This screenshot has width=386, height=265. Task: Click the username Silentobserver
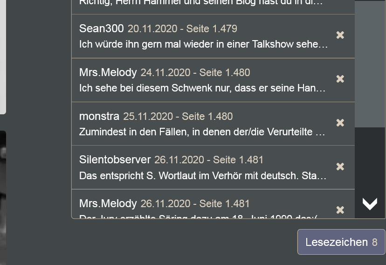pyautogui.click(x=115, y=160)
